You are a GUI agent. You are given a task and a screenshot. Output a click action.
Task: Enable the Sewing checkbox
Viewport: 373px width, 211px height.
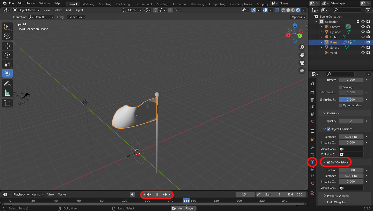point(340,87)
